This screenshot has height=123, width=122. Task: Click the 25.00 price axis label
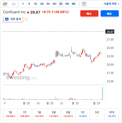[x=110, y=48]
